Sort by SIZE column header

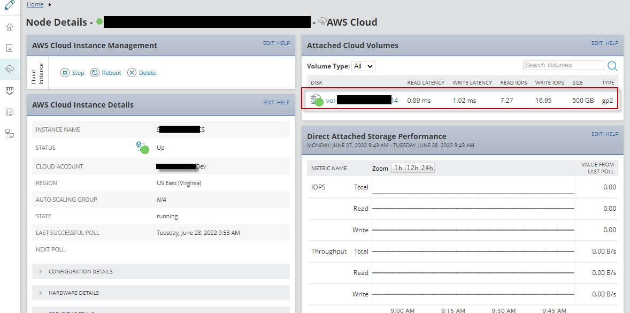[x=578, y=82]
